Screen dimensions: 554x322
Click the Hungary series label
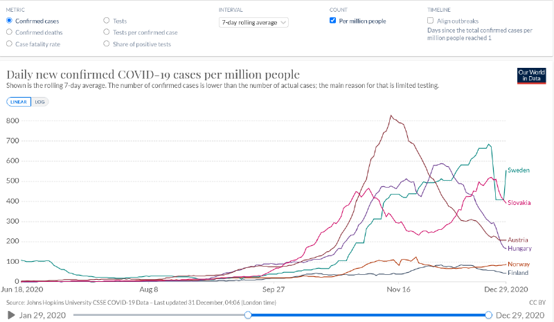click(519, 248)
